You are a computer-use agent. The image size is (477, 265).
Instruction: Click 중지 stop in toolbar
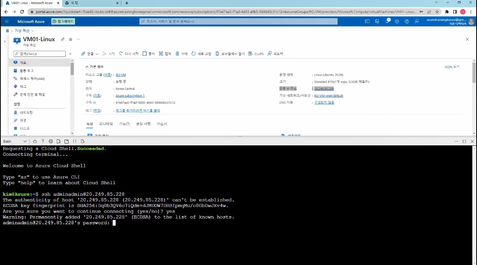pyautogui.click(x=149, y=54)
